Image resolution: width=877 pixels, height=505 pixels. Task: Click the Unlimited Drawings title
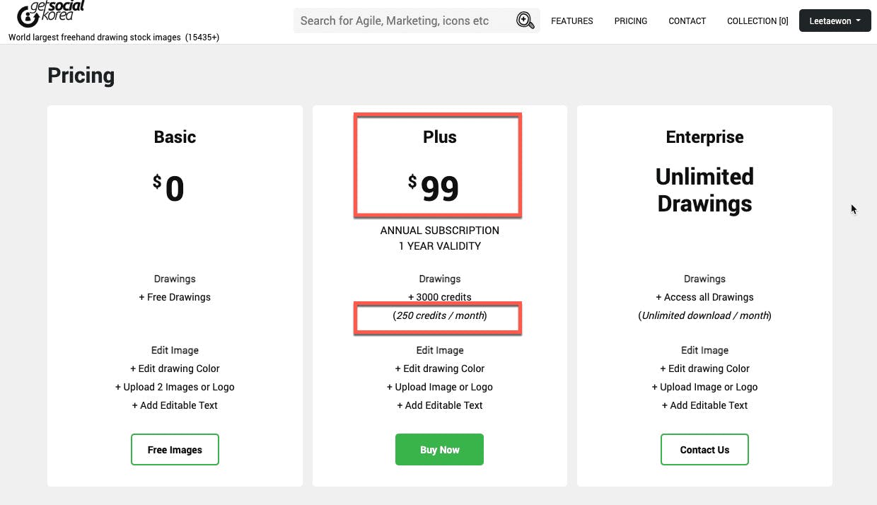[704, 190]
